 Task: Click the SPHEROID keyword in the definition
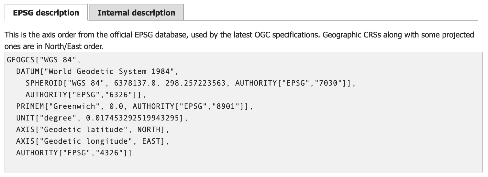tap(44, 83)
